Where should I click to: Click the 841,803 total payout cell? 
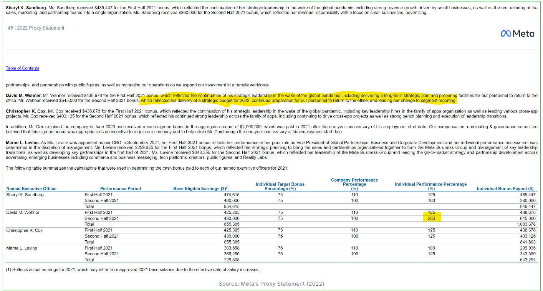click(x=527, y=242)
